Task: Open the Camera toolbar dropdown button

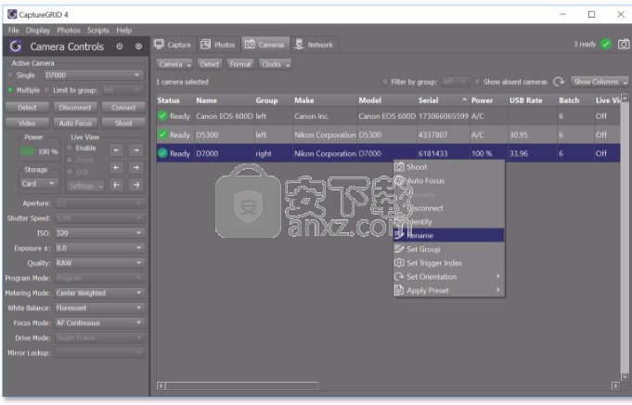Action: coord(174,64)
